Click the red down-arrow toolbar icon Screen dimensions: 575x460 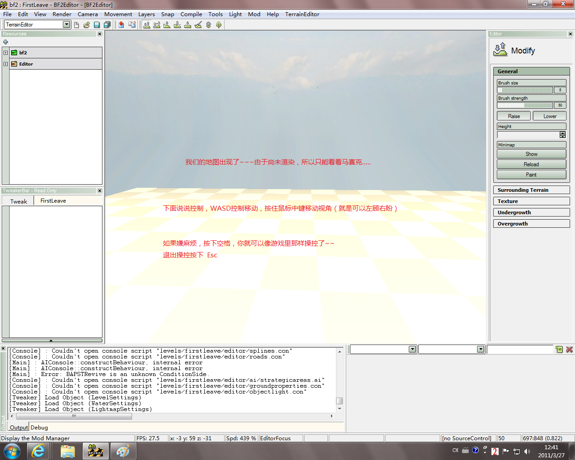point(121,25)
